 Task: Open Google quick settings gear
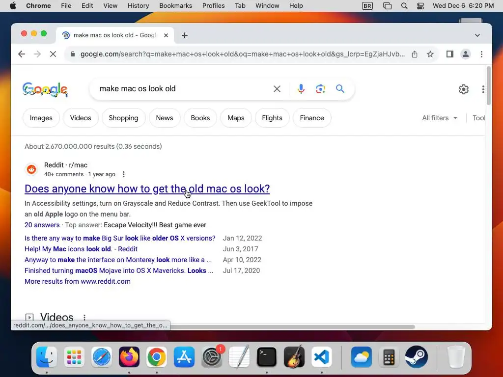coord(464,89)
